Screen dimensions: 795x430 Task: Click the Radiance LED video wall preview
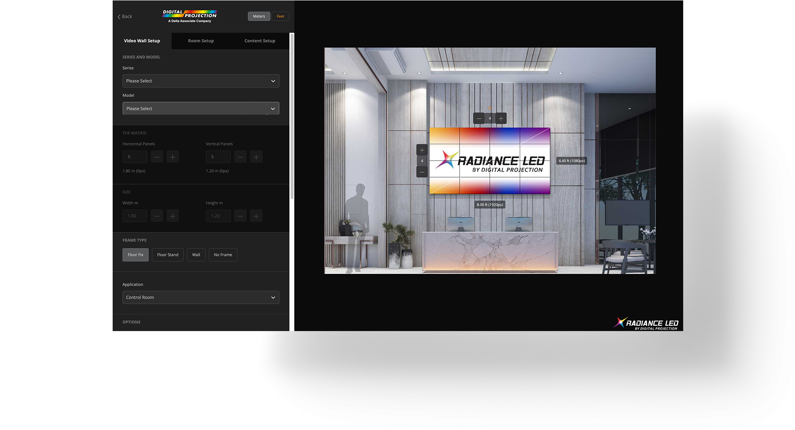pos(490,161)
